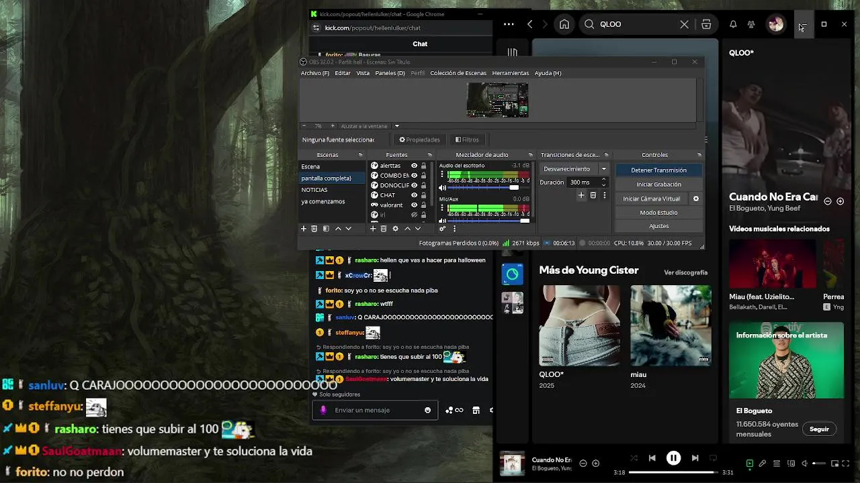Open Escenas dock options
The height and width of the screenshot is (483, 860).
(x=360, y=155)
